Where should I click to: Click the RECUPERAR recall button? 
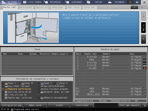(53, 2)
